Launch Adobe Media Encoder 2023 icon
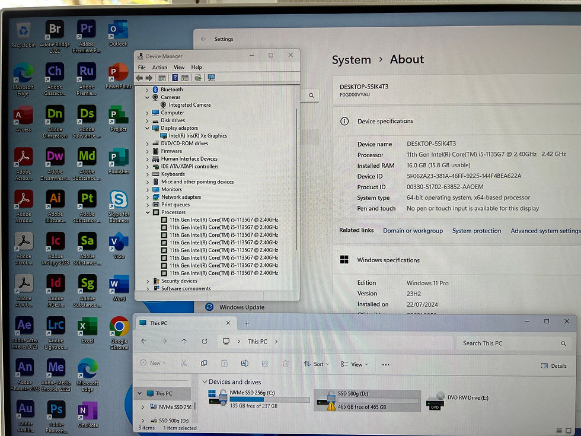This screenshot has width=581, height=436. pyautogui.click(x=56, y=374)
